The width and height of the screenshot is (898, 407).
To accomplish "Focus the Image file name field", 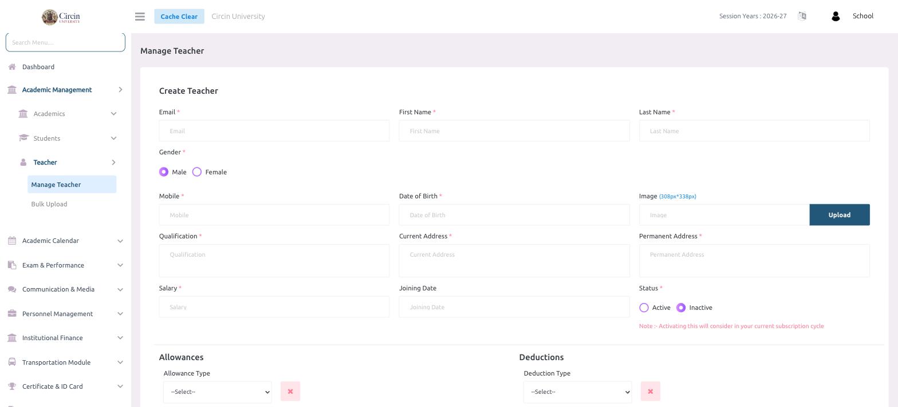I will 724,215.
